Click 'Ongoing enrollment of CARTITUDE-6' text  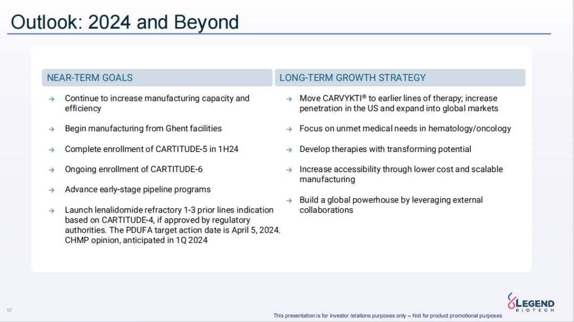click(133, 169)
